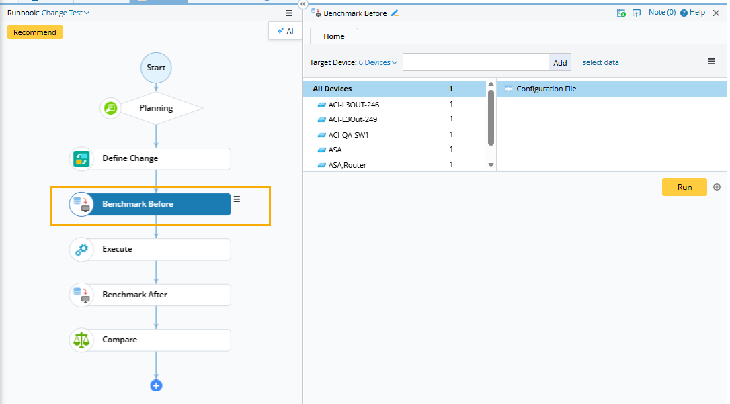Viewport: 730px width, 404px height.
Task: Click the AI sparkle button
Action: 286,31
